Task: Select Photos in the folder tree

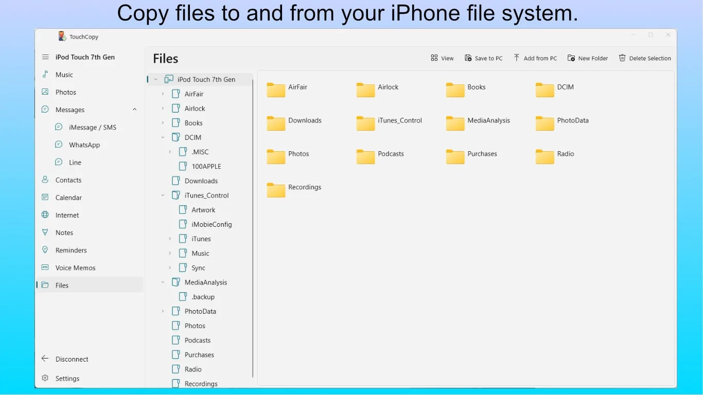Action: [x=195, y=326]
